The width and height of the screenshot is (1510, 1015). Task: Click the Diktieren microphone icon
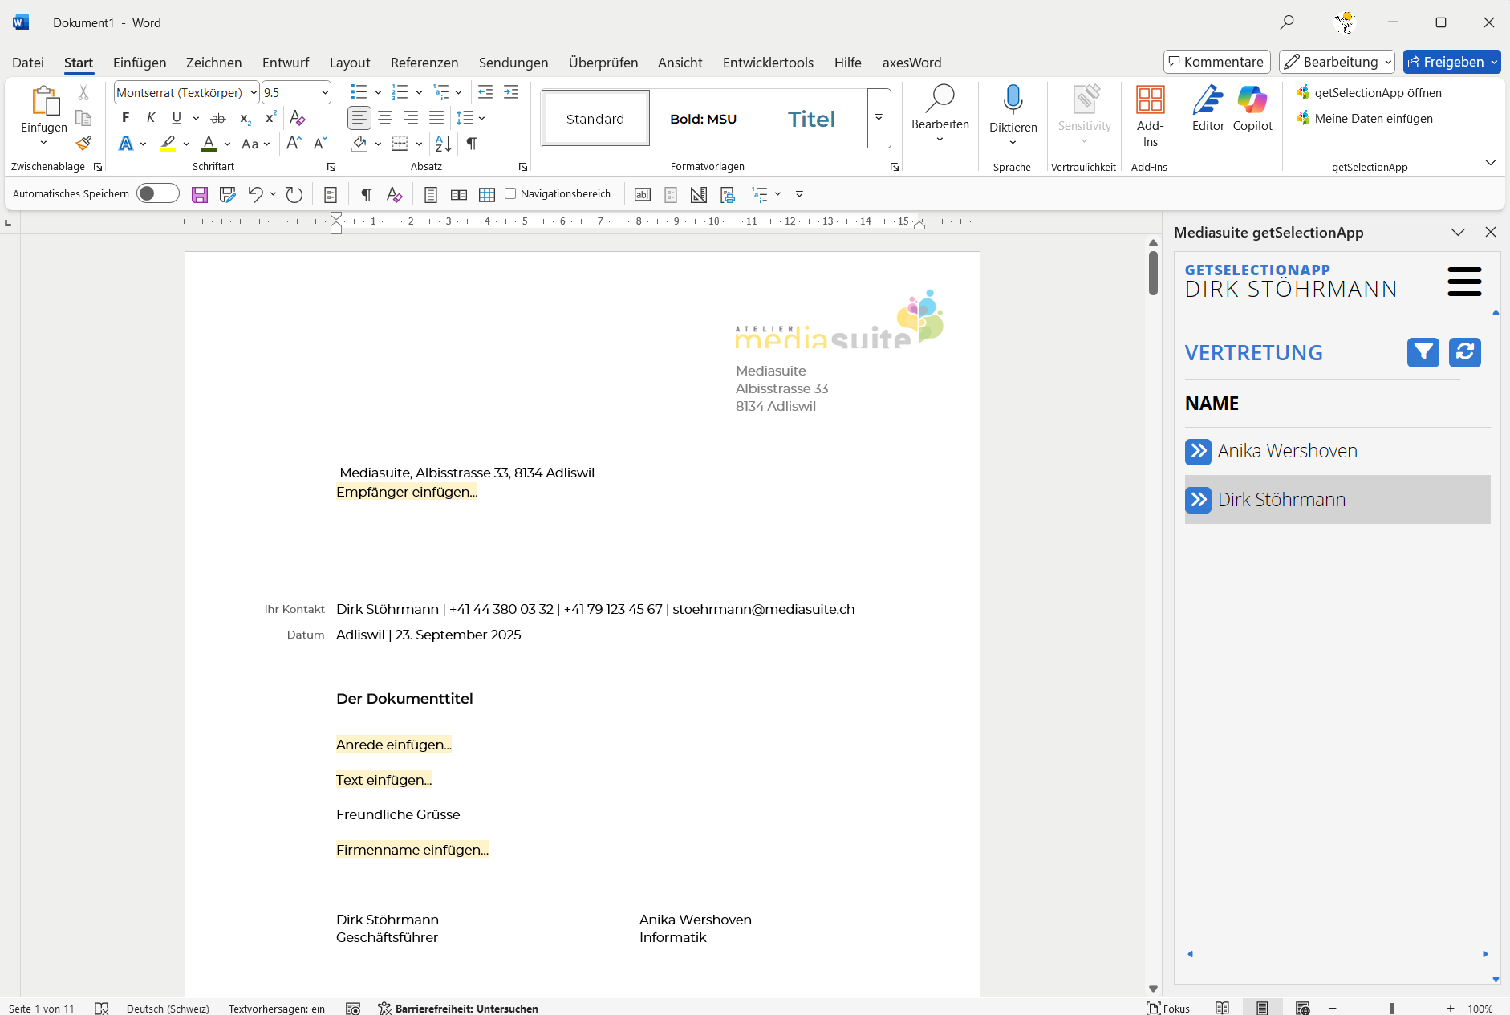coord(1013,100)
